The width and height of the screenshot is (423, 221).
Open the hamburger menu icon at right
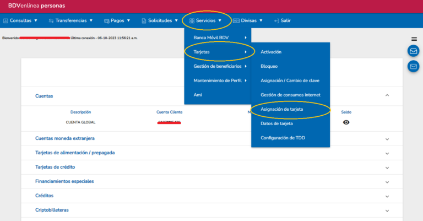tap(414, 39)
